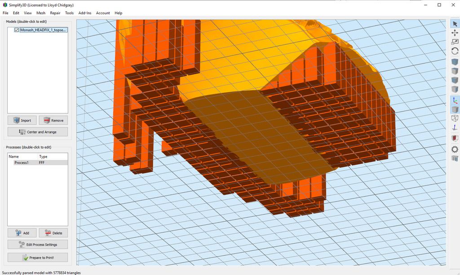The image size is (460, 275).
Task: Import a new model file
Action: (22, 120)
